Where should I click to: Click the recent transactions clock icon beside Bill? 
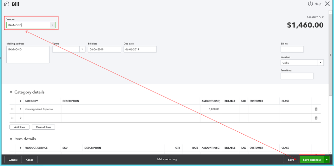pyautogui.click(x=7, y=4)
